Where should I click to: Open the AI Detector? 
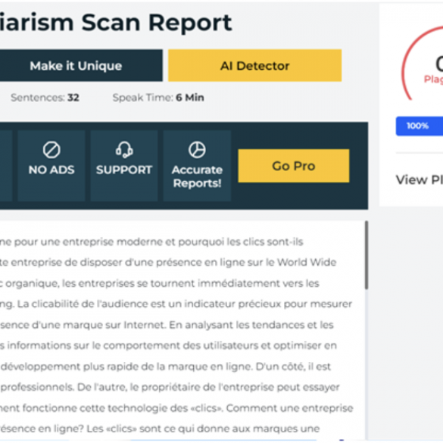click(255, 66)
